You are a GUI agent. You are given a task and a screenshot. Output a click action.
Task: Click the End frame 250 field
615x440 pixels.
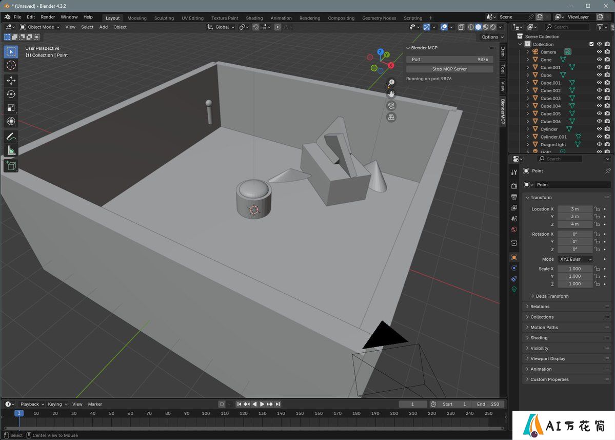pyautogui.click(x=488, y=404)
